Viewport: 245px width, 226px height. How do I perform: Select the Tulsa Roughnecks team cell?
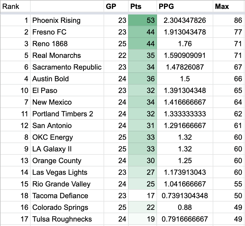[62, 219]
